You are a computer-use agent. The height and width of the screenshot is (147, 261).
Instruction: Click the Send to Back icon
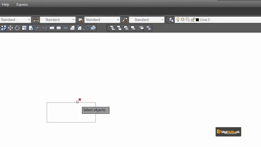coord(119,28)
